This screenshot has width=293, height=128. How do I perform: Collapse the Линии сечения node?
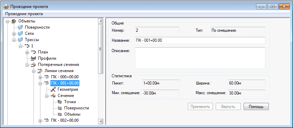click(33, 71)
